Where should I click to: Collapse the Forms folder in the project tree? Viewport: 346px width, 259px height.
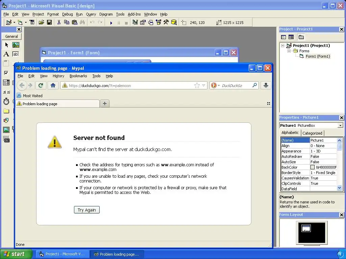[289, 51]
